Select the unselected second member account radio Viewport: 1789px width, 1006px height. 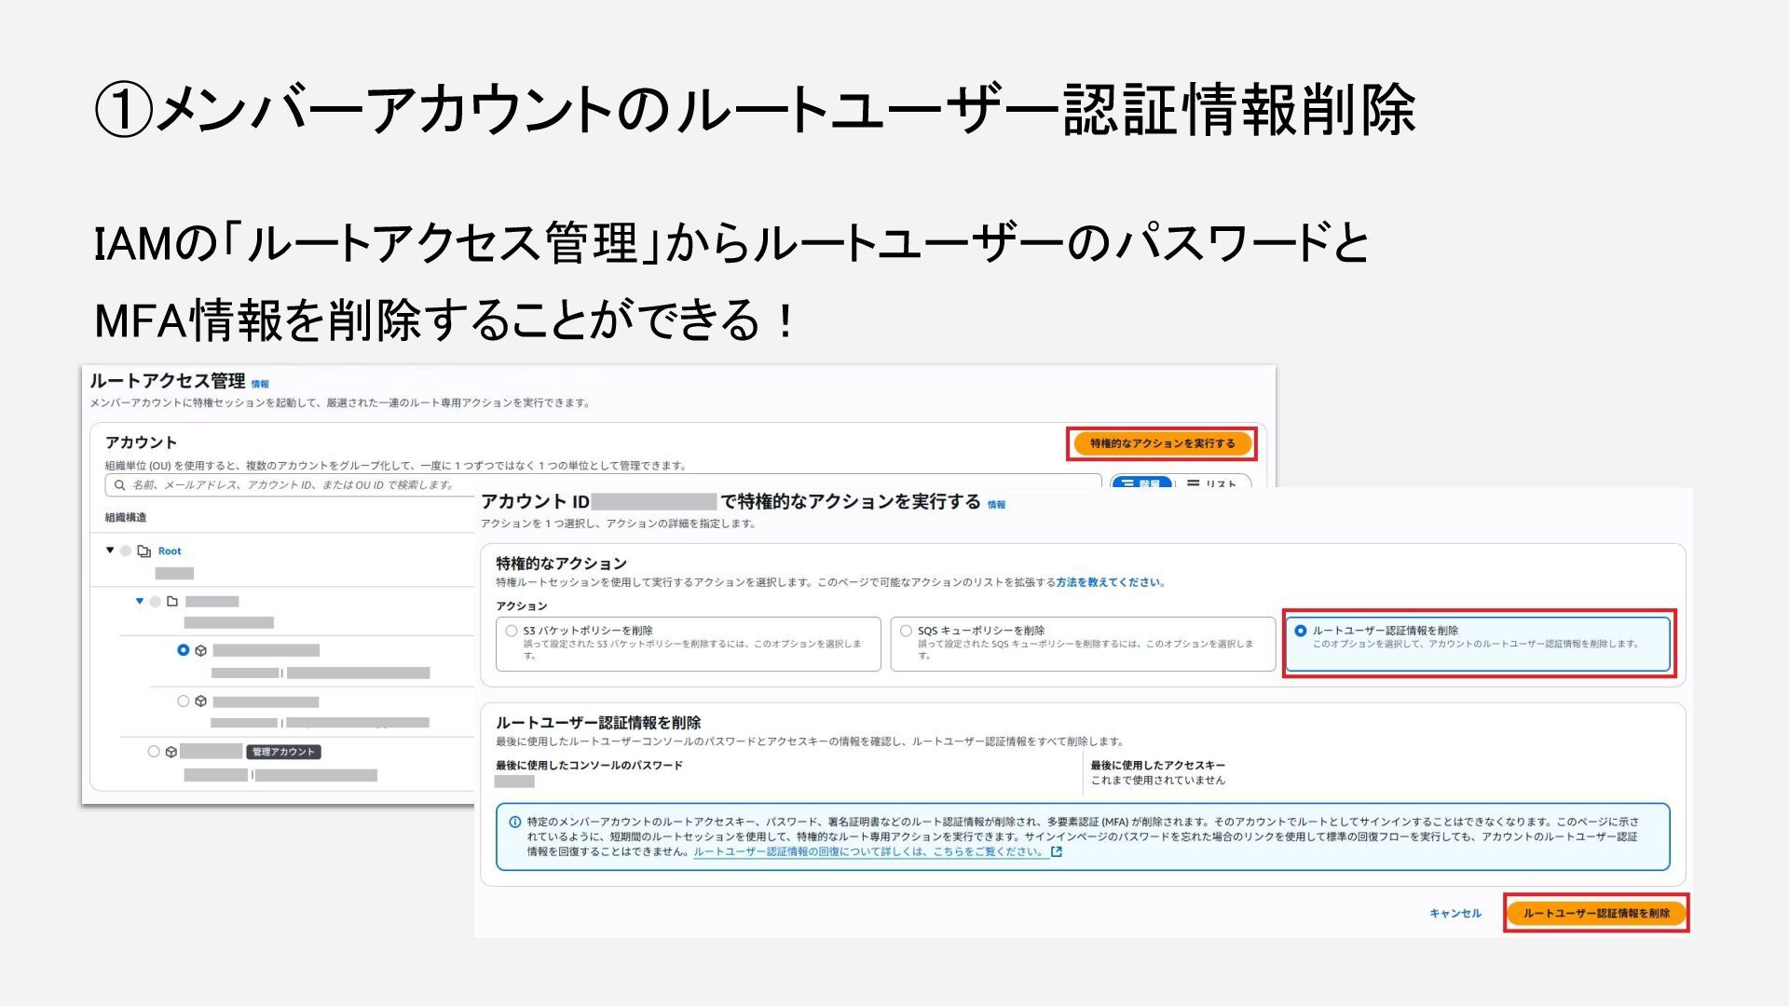(x=183, y=700)
